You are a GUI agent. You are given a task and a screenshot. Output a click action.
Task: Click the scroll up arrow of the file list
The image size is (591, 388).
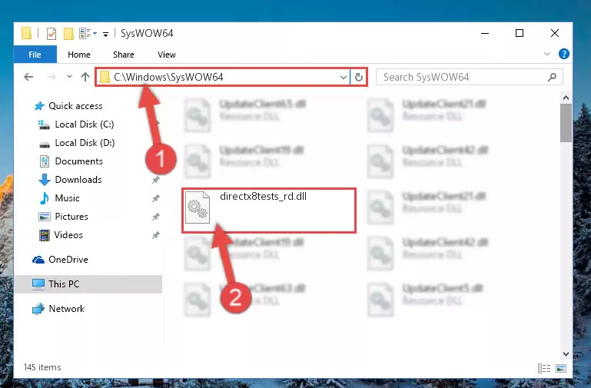[566, 98]
